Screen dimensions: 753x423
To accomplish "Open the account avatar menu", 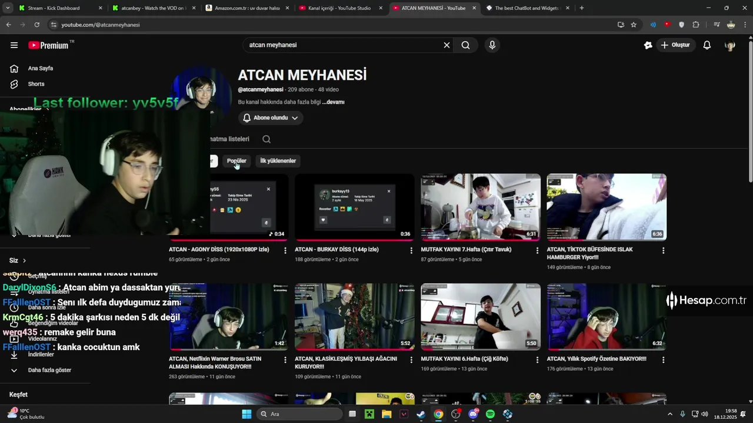I will point(730,45).
